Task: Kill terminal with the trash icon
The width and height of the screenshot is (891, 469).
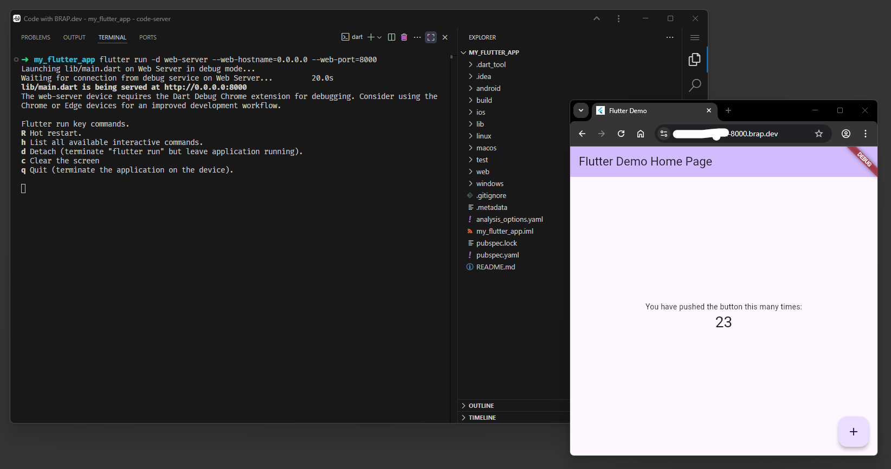Action: pos(404,37)
